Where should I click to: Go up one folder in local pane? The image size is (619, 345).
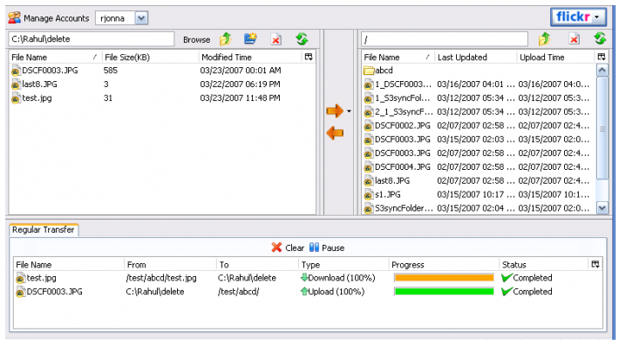(226, 39)
